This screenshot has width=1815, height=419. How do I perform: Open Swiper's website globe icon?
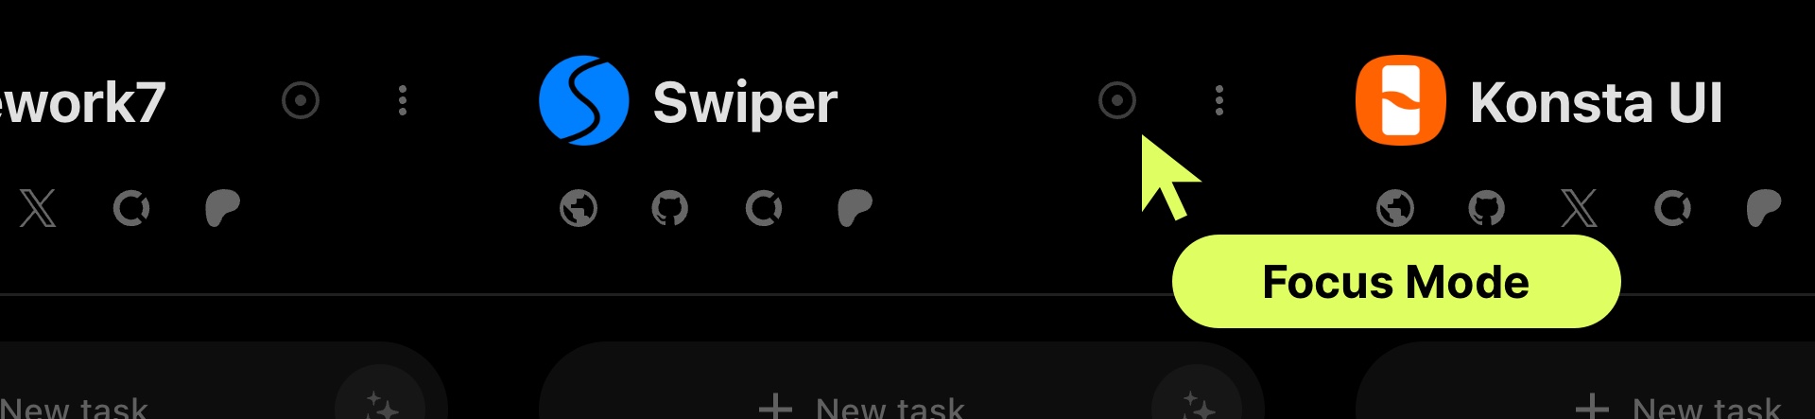(579, 208)
